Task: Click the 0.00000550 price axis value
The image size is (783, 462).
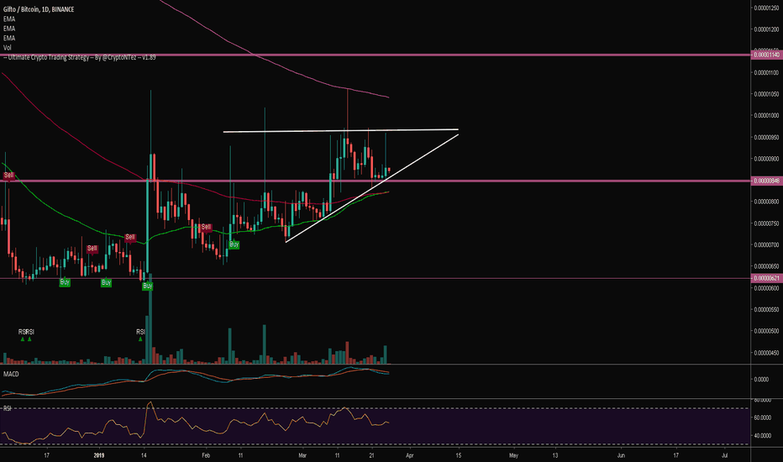Action: [x=766, y=310]
